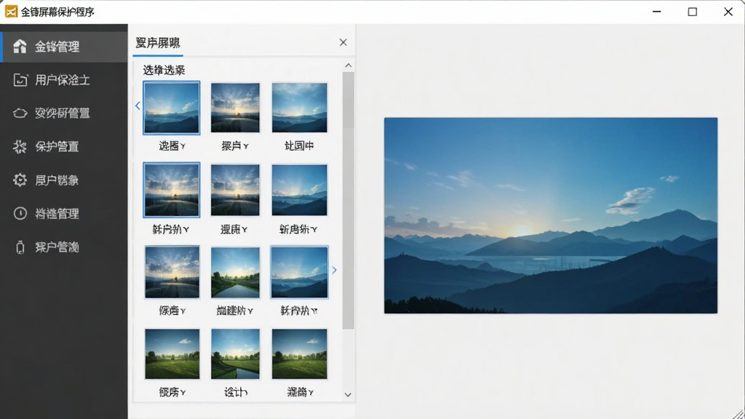Image resolution: width=745 pixels, height=419 pixels.
Task: Click the orange app icon in title bar
Action: [11, 12]
